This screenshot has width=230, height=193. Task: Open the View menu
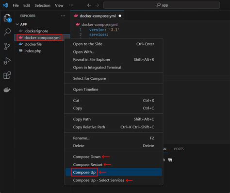pos(59,5)
